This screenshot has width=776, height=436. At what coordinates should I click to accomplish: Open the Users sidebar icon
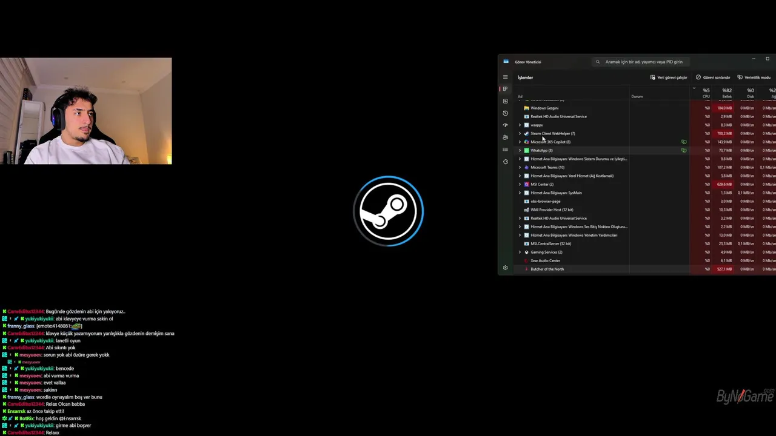[x=505, y=137]
